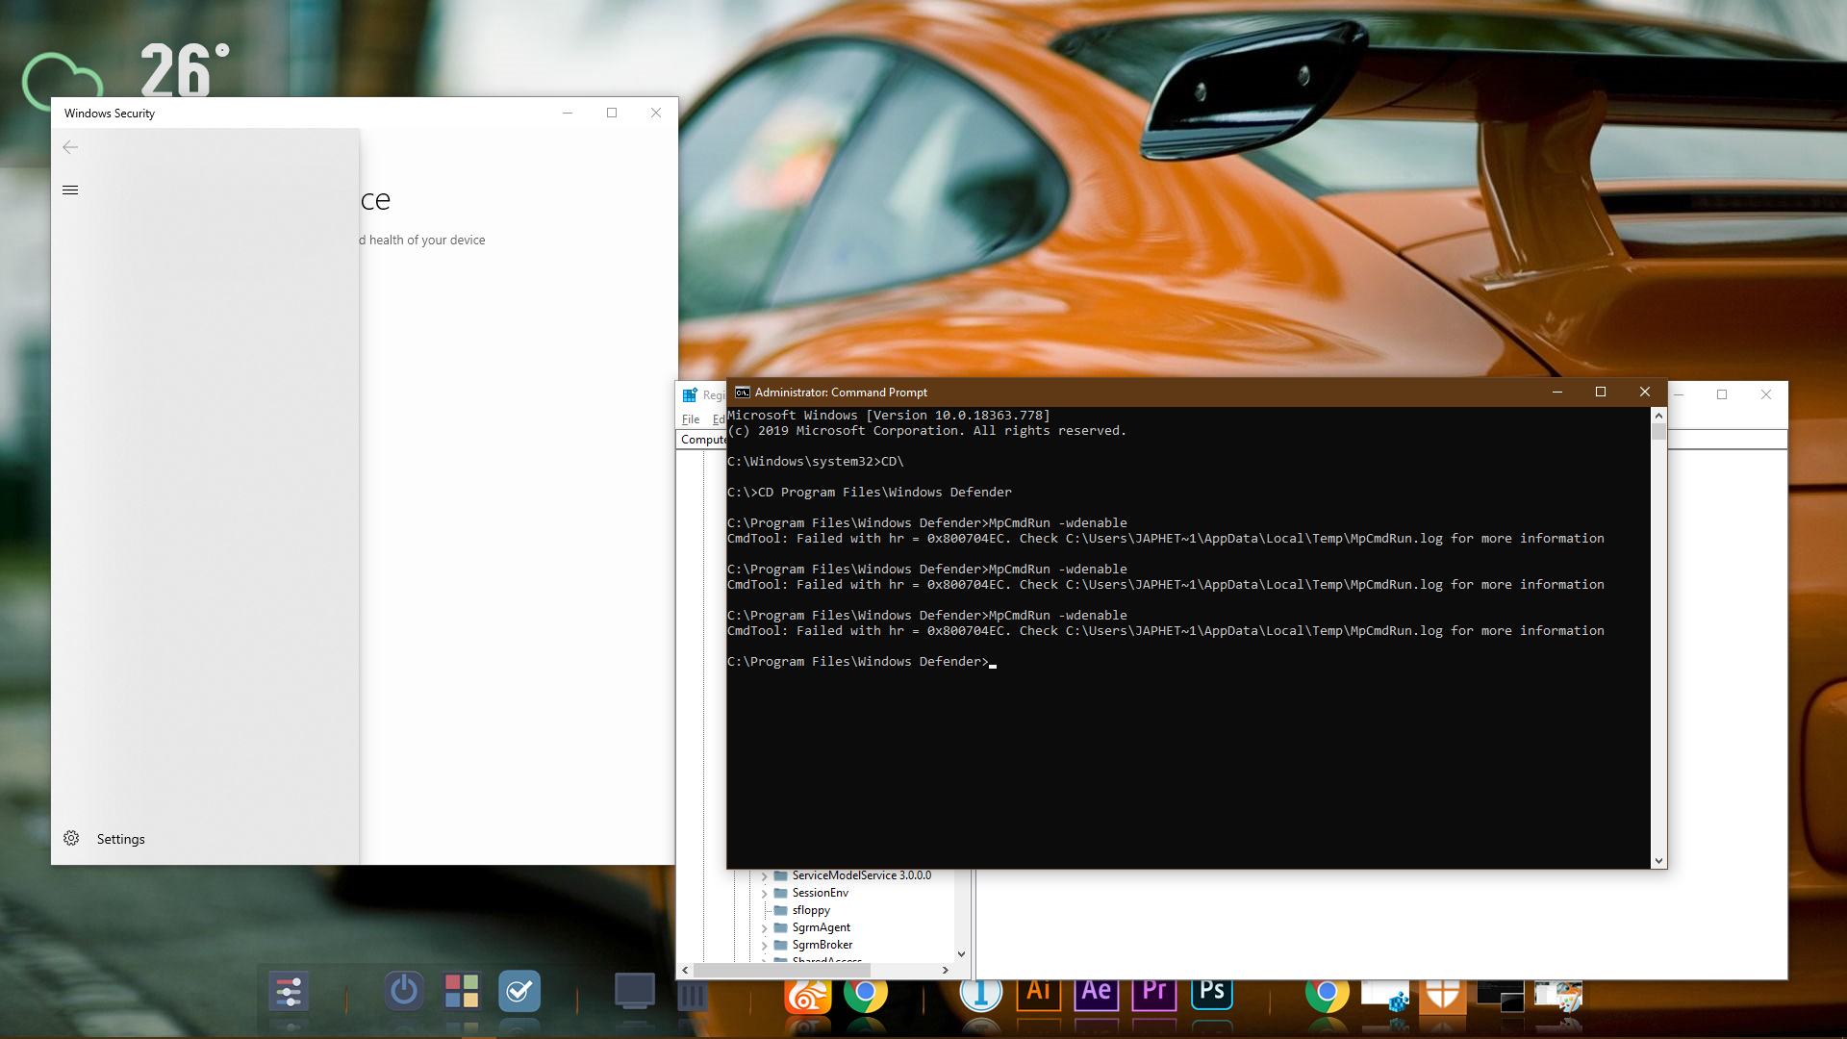Click the colored grid launcher on the taskbar

(x=463, y=991)
